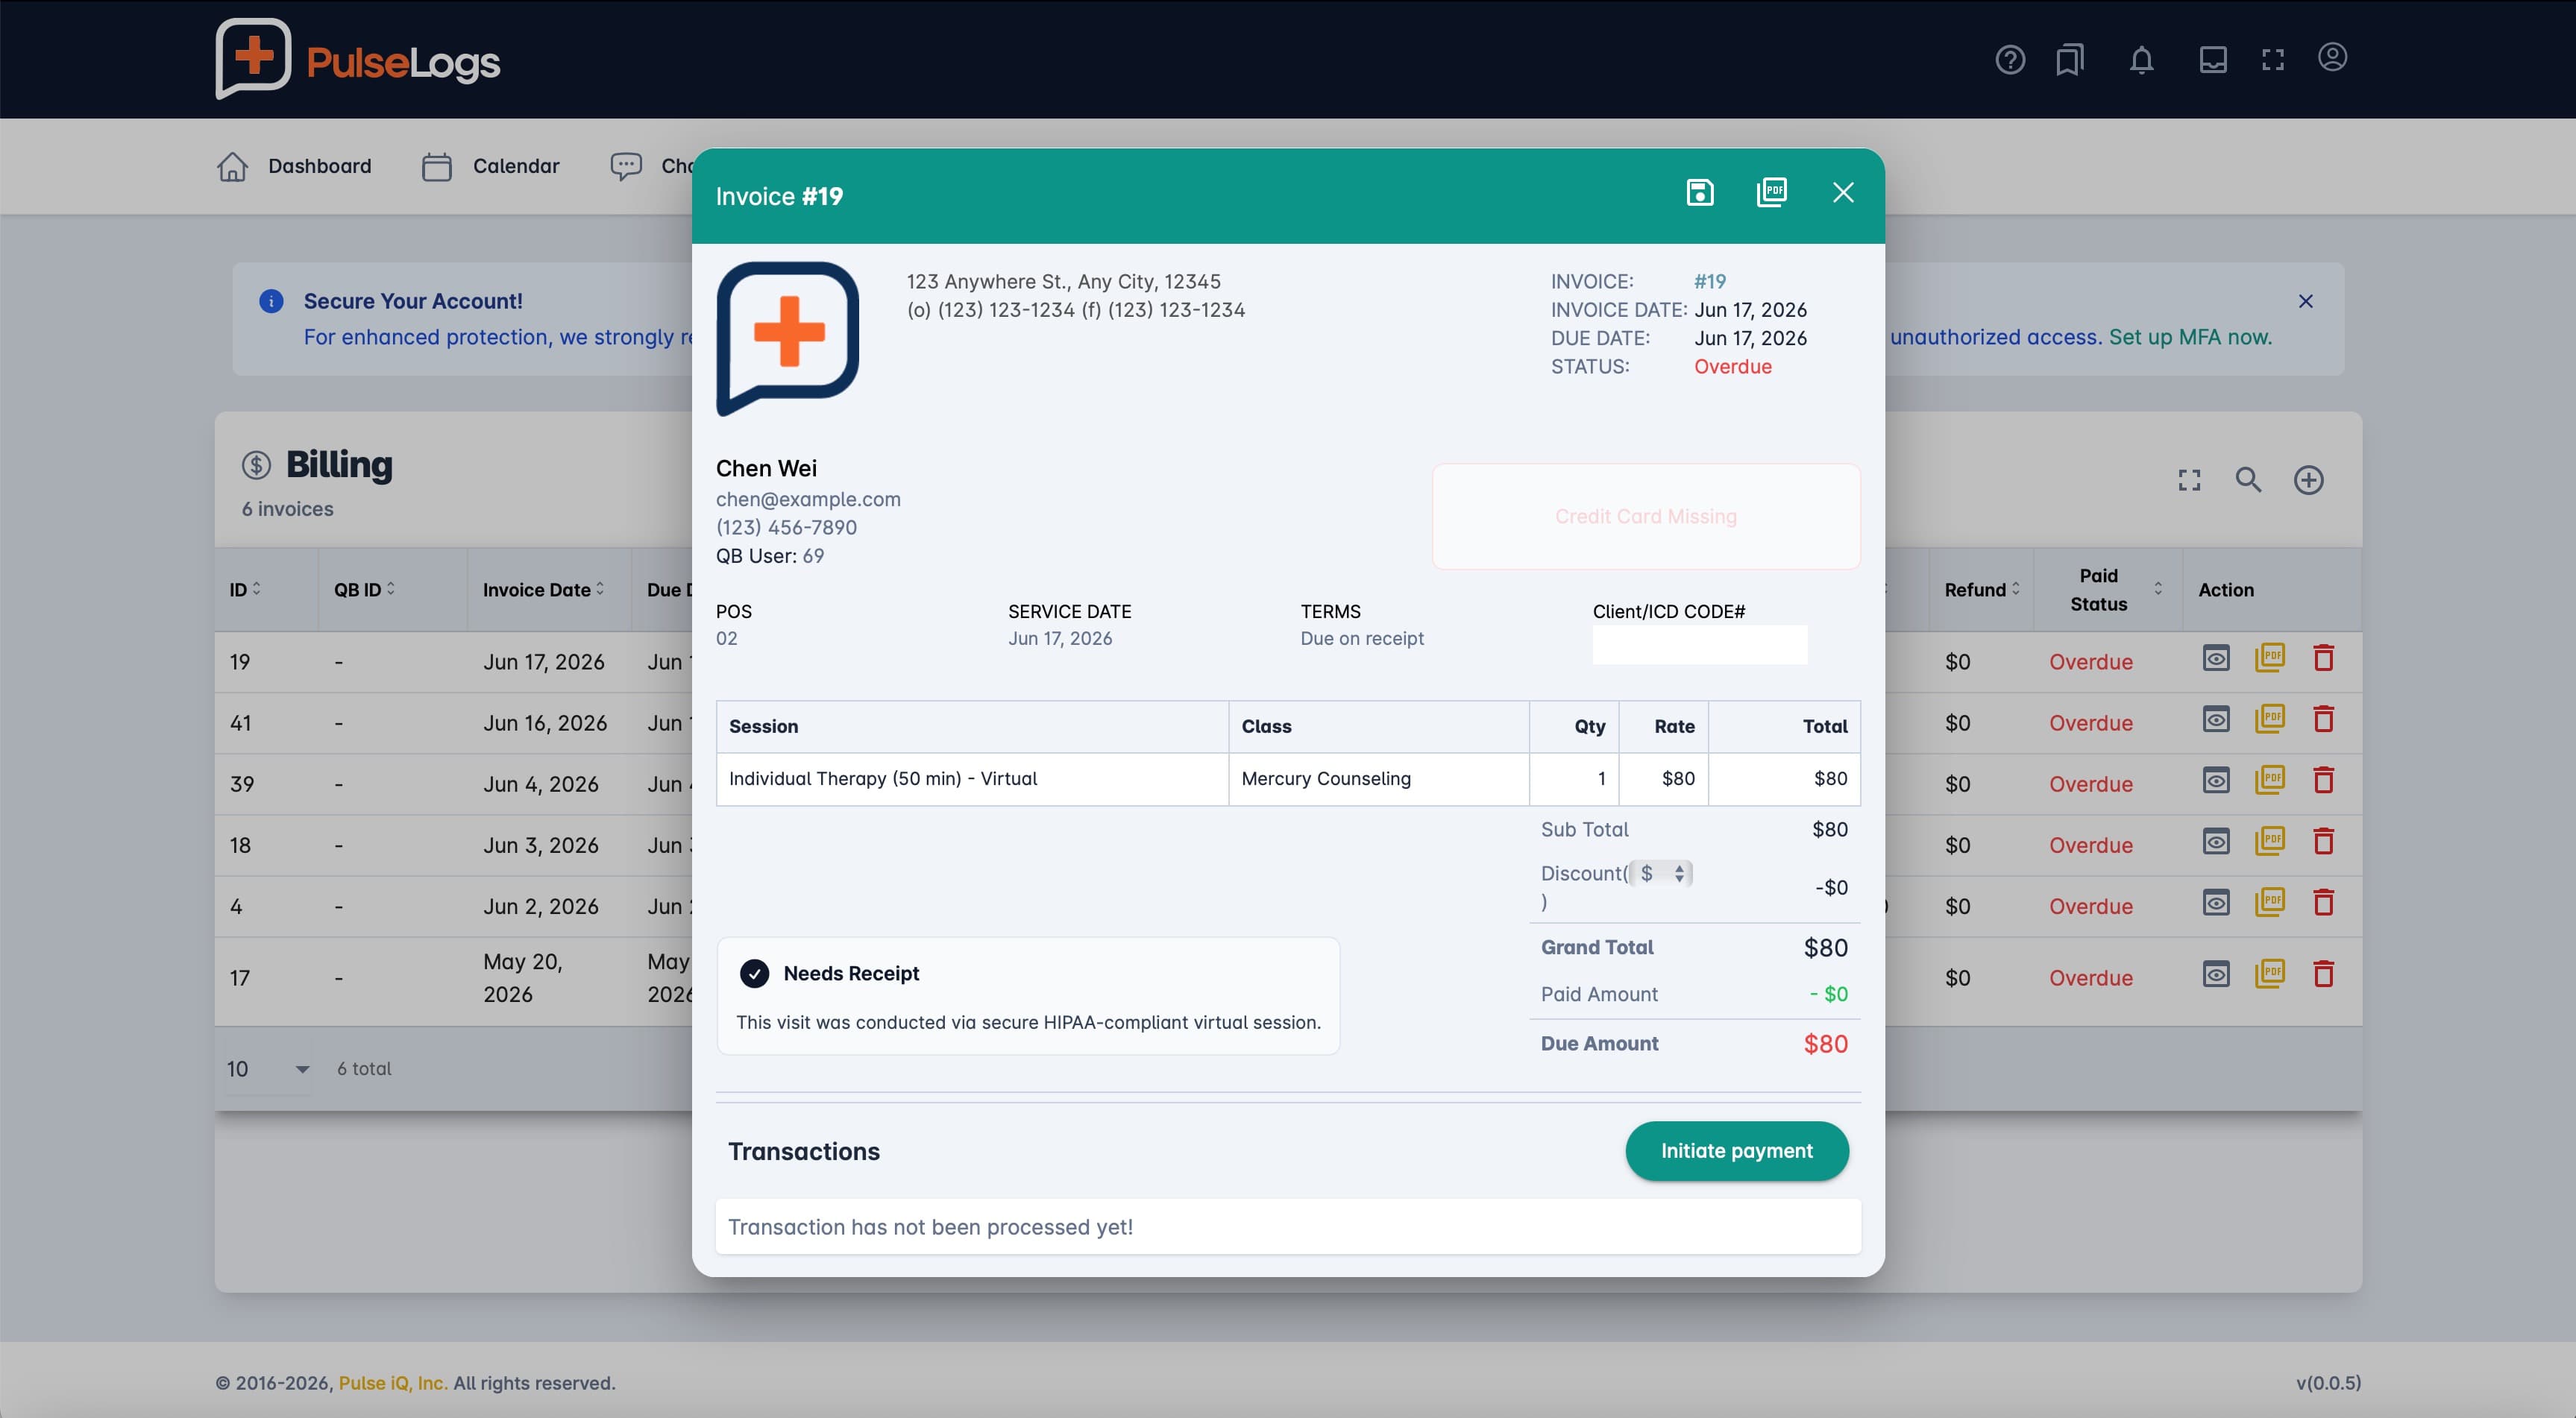Download PDF for invoice 17 row

point(2270,974)
